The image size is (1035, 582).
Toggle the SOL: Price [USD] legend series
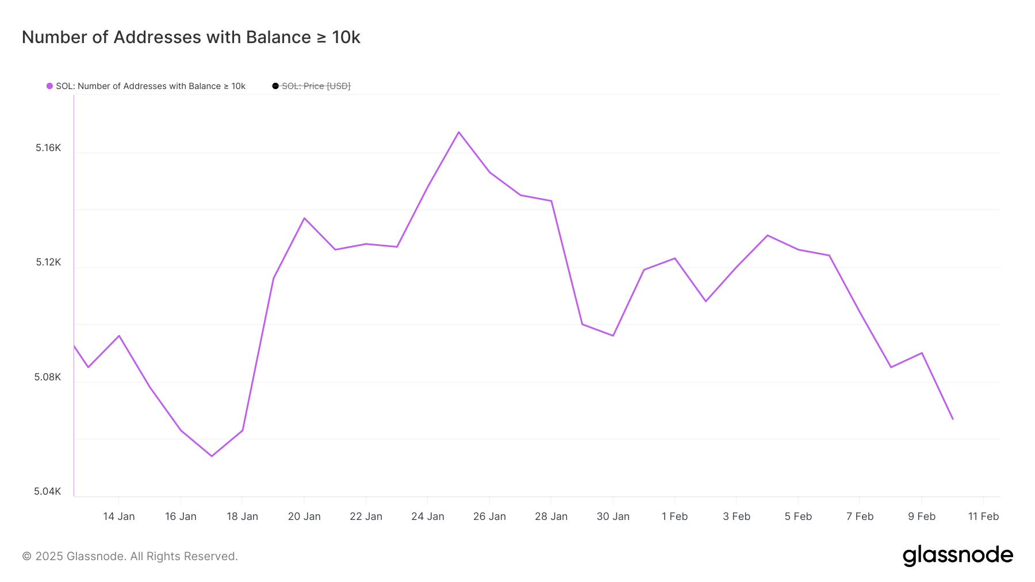[316, 86]
